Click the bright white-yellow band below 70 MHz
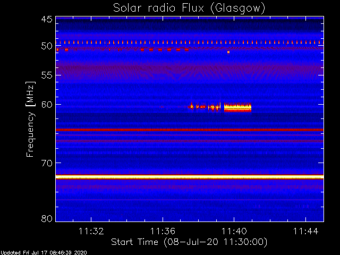The height and width of the screenshot is (255, 340). [x=190, y=177]
